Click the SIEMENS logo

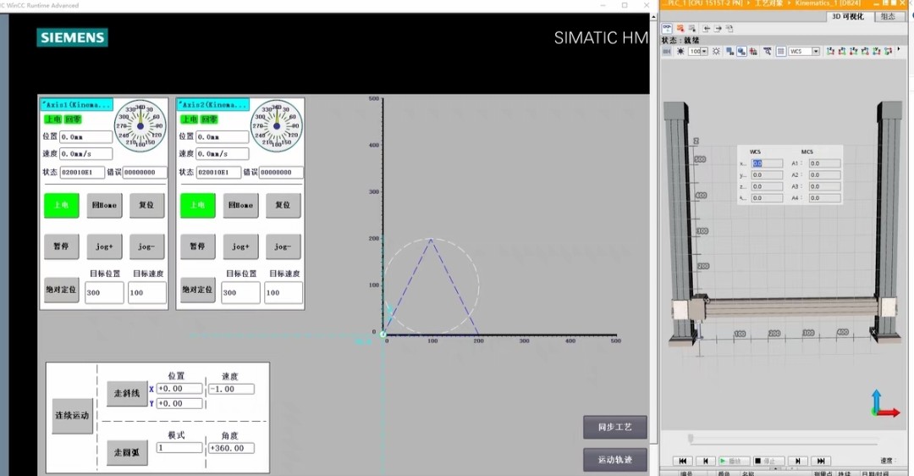click(x=72, y=37)
